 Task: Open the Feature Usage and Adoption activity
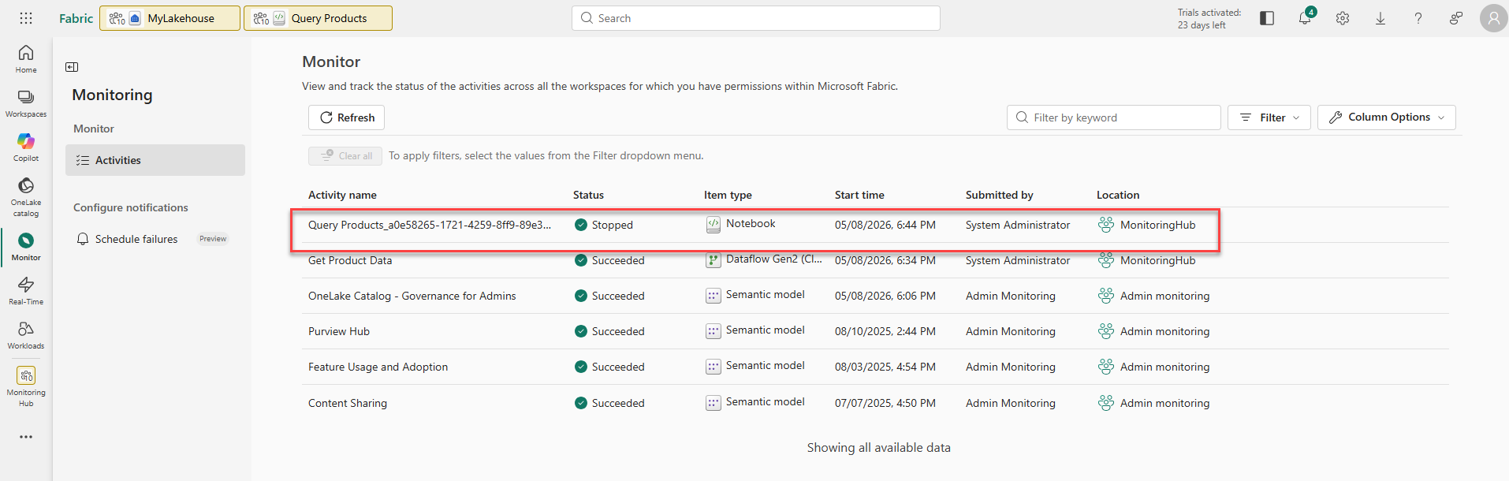pos(378,367)
